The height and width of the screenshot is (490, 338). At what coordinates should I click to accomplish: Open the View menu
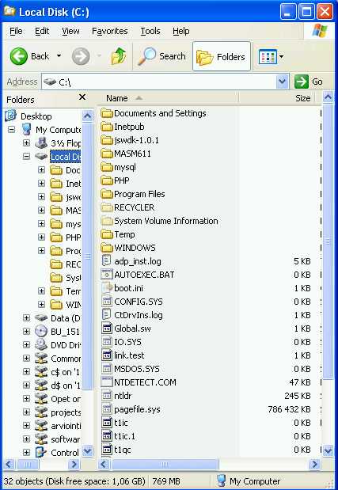(70, 31)
